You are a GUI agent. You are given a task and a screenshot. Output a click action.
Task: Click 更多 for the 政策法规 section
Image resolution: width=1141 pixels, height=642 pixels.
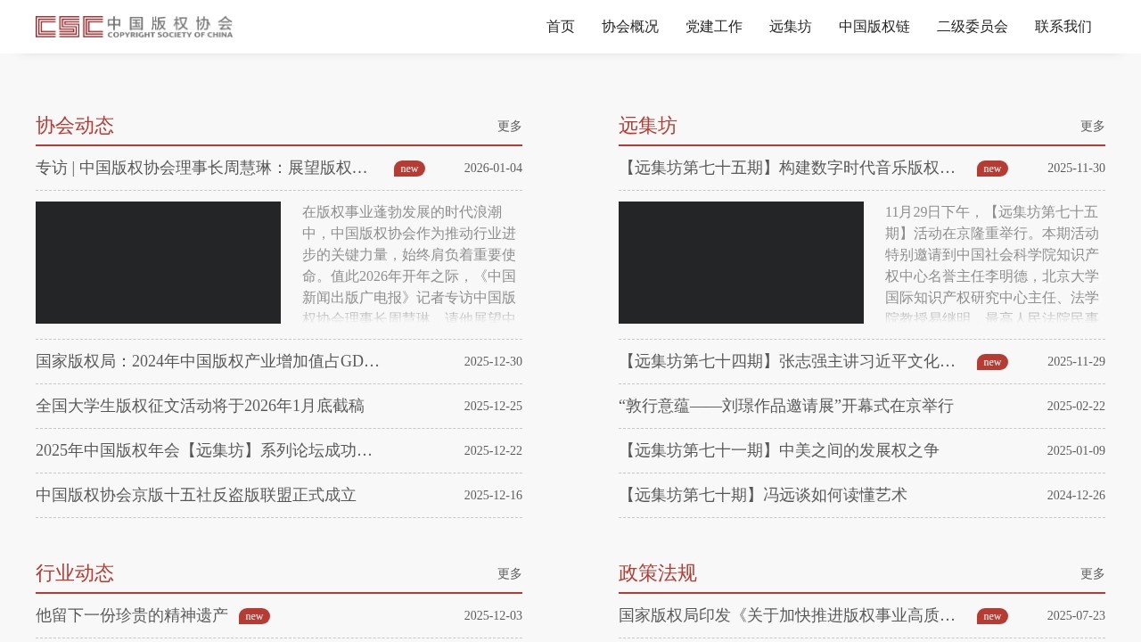pos(1092,574)
